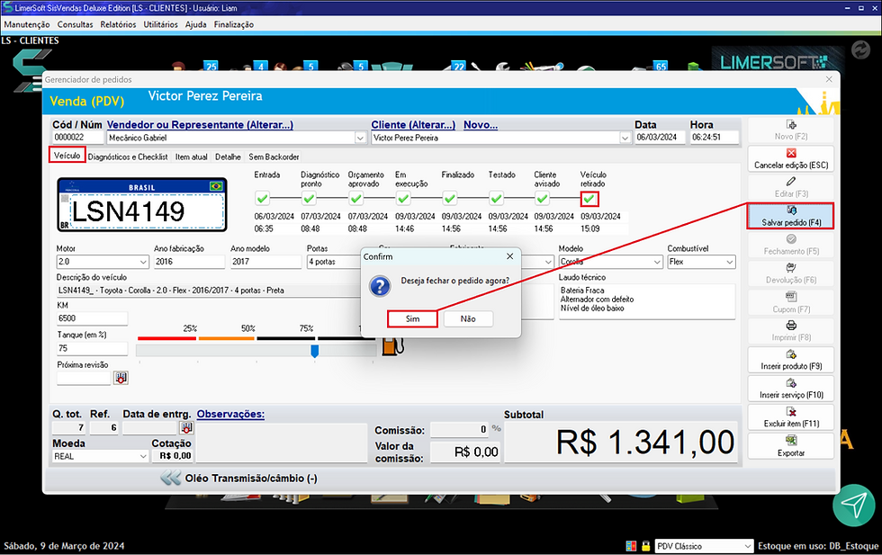The width and height of the screenshot is (882, 555).
Task: Collapse the Óleo Transmisão/câmbio section
Action: tap(169, 478)
